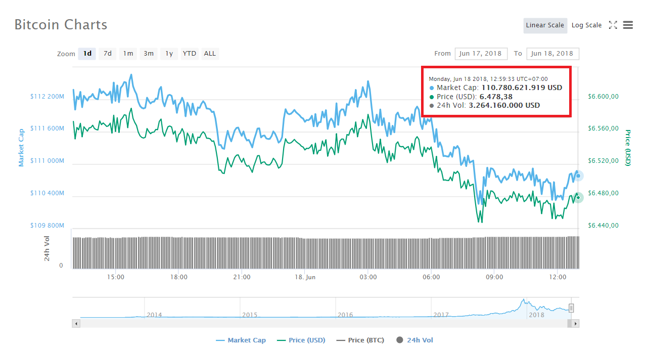Click the green Price endpoint marker
Viewport: 646px width, 348px height.
tap(578, 197)
